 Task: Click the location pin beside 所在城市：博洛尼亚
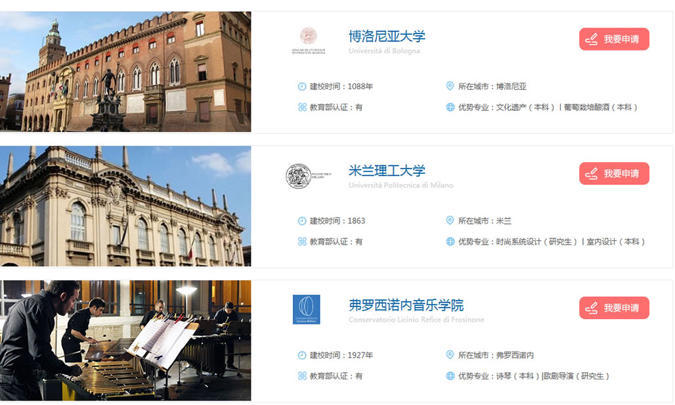tap(450, 86)
